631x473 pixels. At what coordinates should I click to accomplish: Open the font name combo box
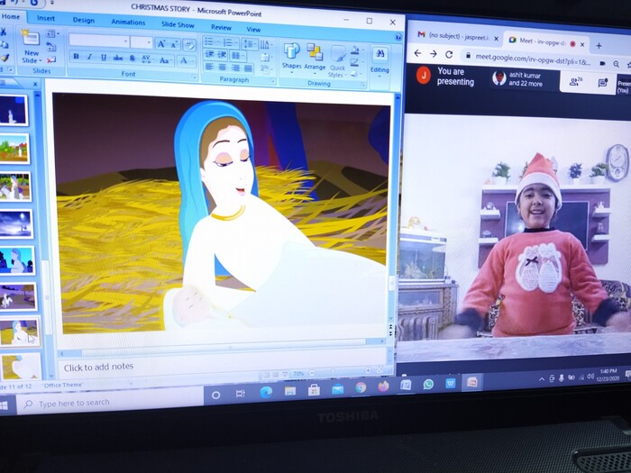99,41
